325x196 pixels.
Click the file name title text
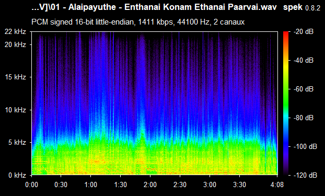coord(154,7)
